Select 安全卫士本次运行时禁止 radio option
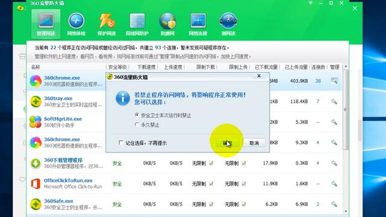The width and height of the screenshot is (386, 217). pos(137,115)
